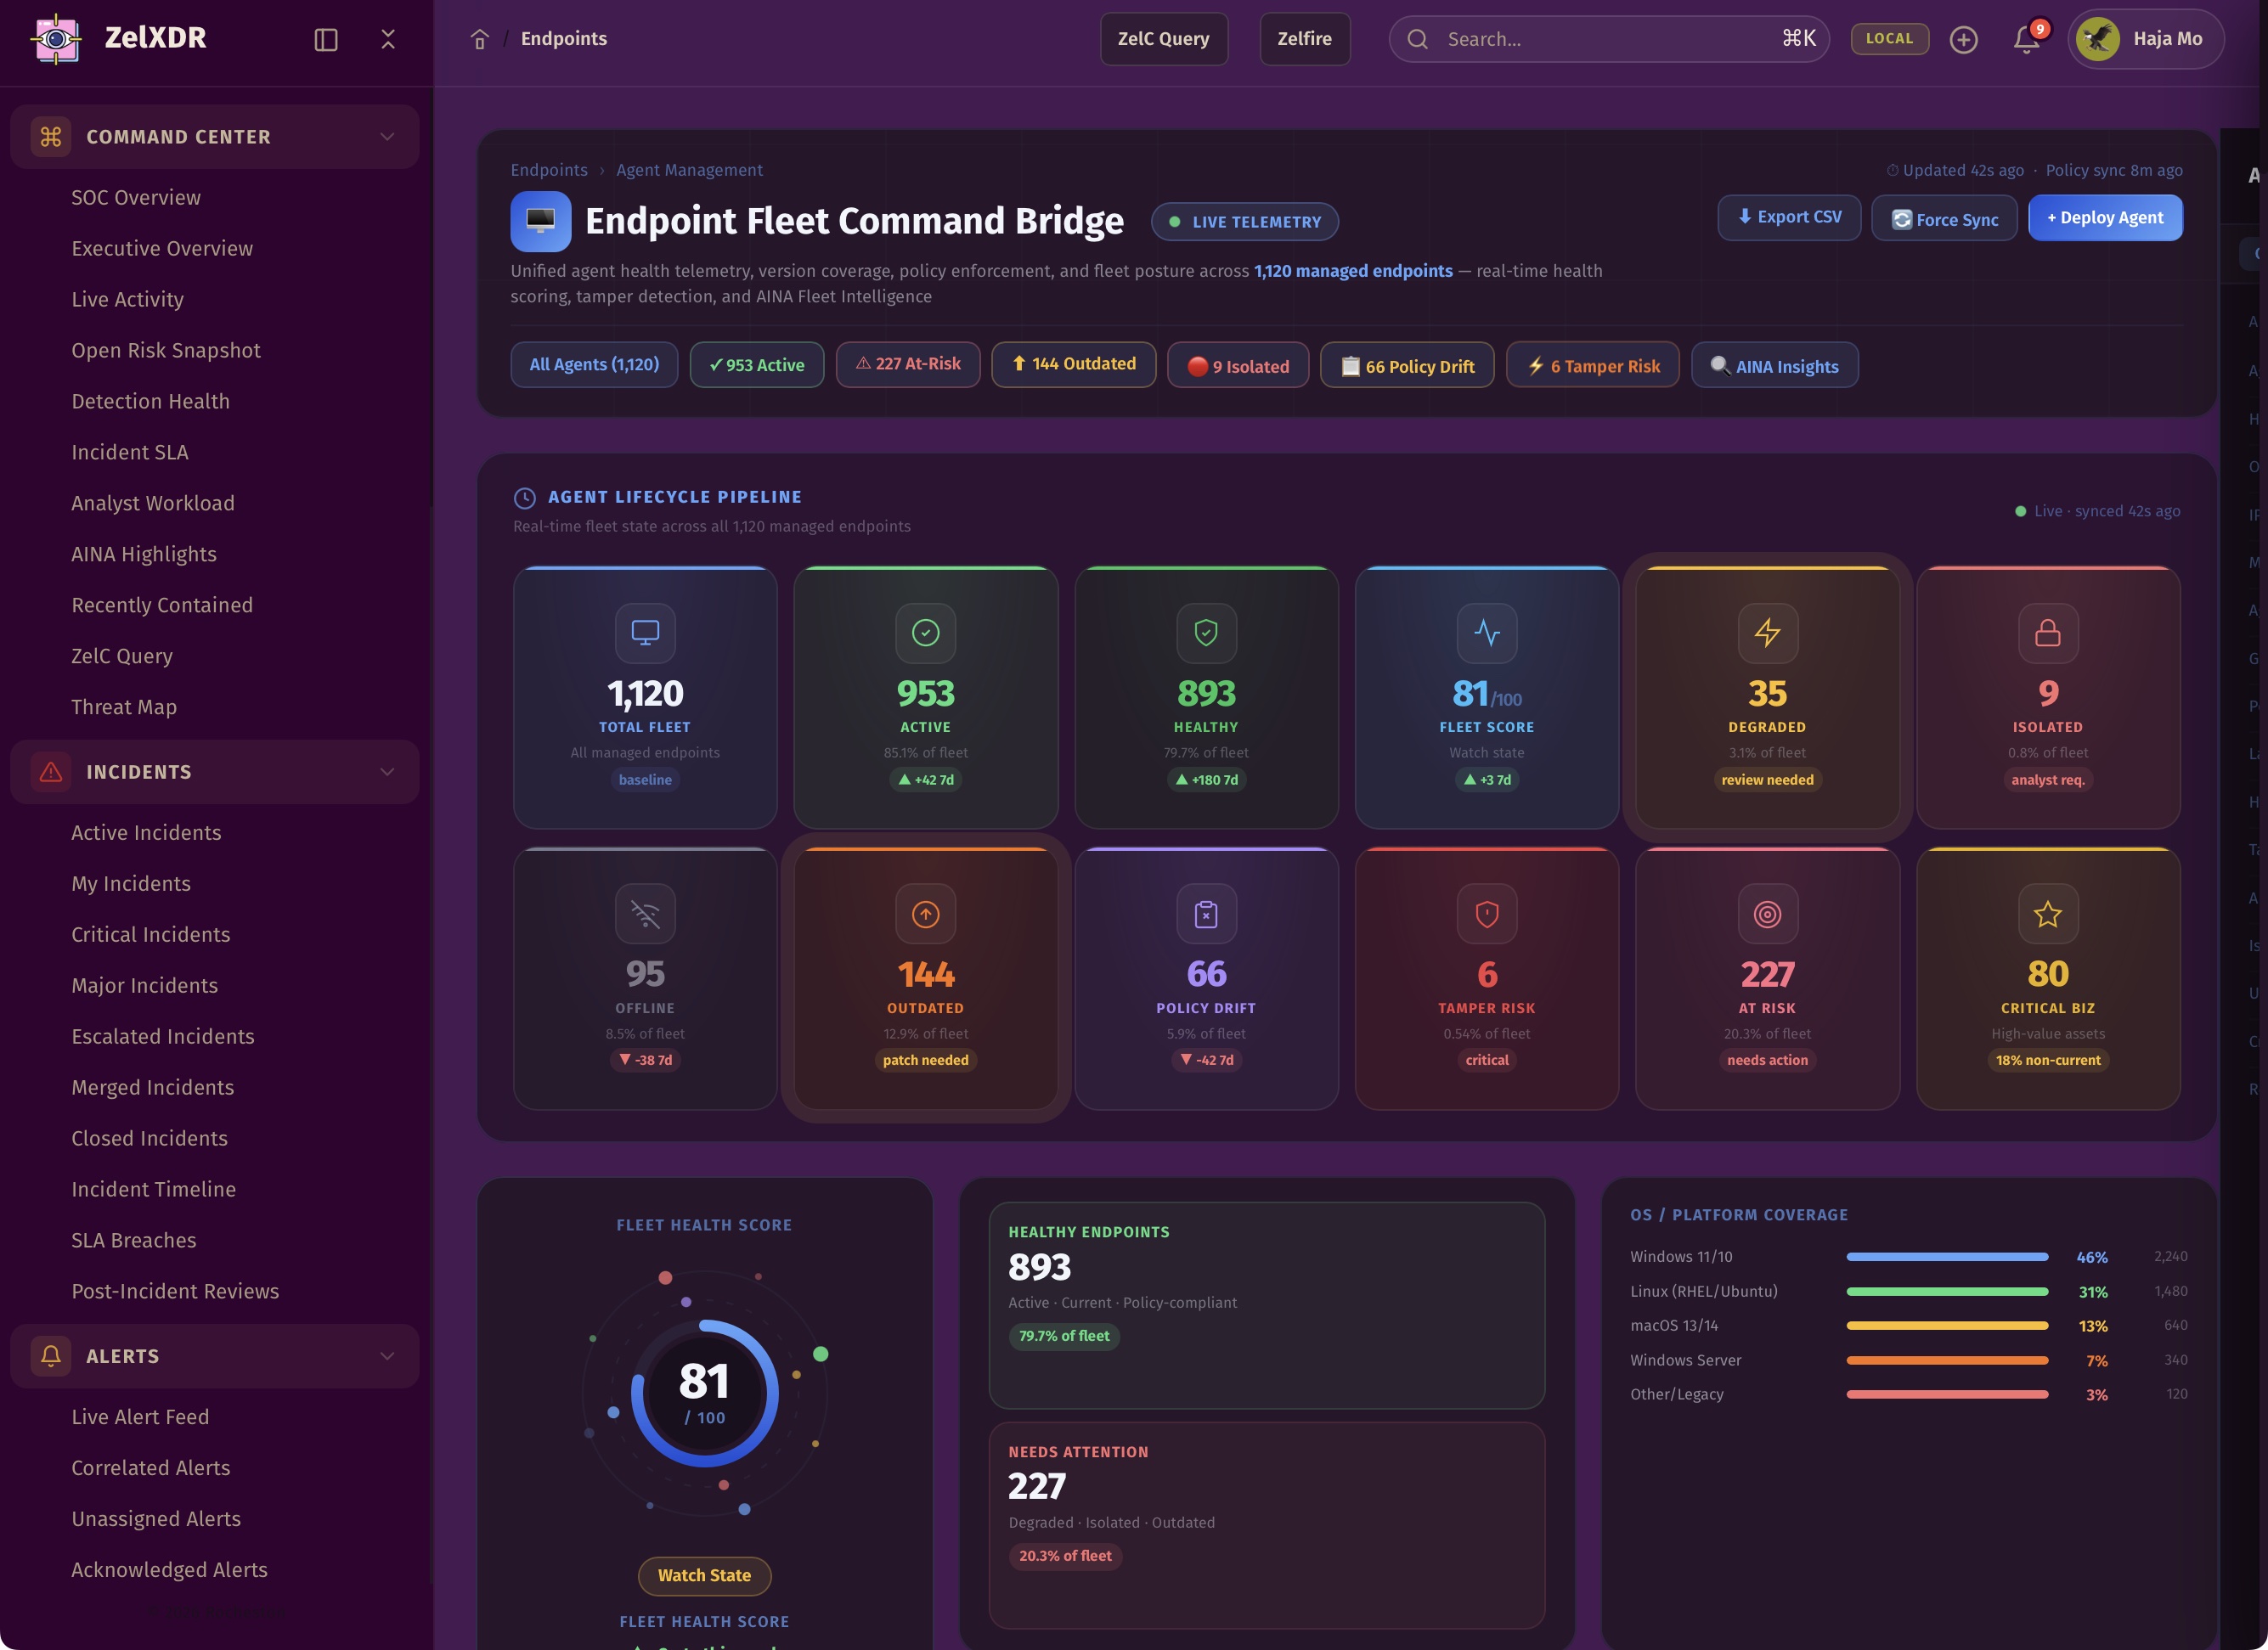Collapse the Alerts sidebar section
2268x1650 pixels.
pos(387,1356)
